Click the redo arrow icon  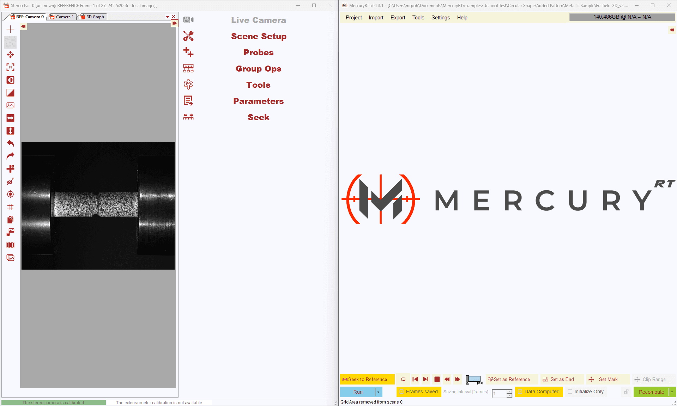tap(10, 156)
